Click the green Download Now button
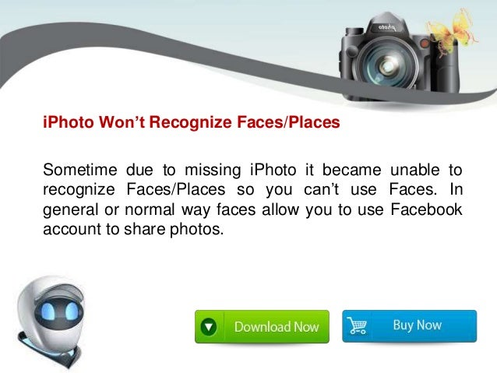This screenshot has width=497, height=373. (x=262, y=326)
